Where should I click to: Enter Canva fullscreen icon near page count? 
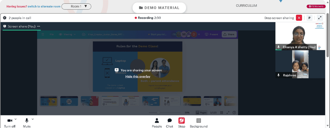tap(228, 112)
